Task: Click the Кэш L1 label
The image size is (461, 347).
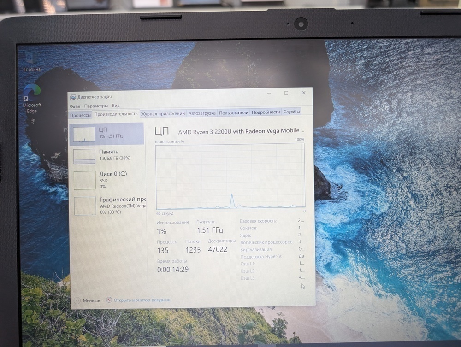Action: [x=248, y=264]
